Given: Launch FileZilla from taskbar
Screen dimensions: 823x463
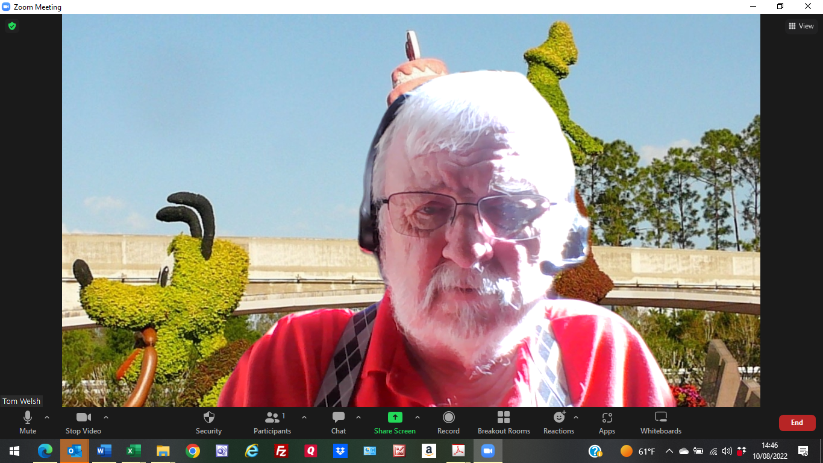Looking at the screenshot, I should 281,451.
